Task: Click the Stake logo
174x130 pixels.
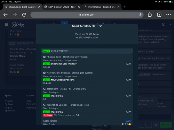Action: coord(18,25)
